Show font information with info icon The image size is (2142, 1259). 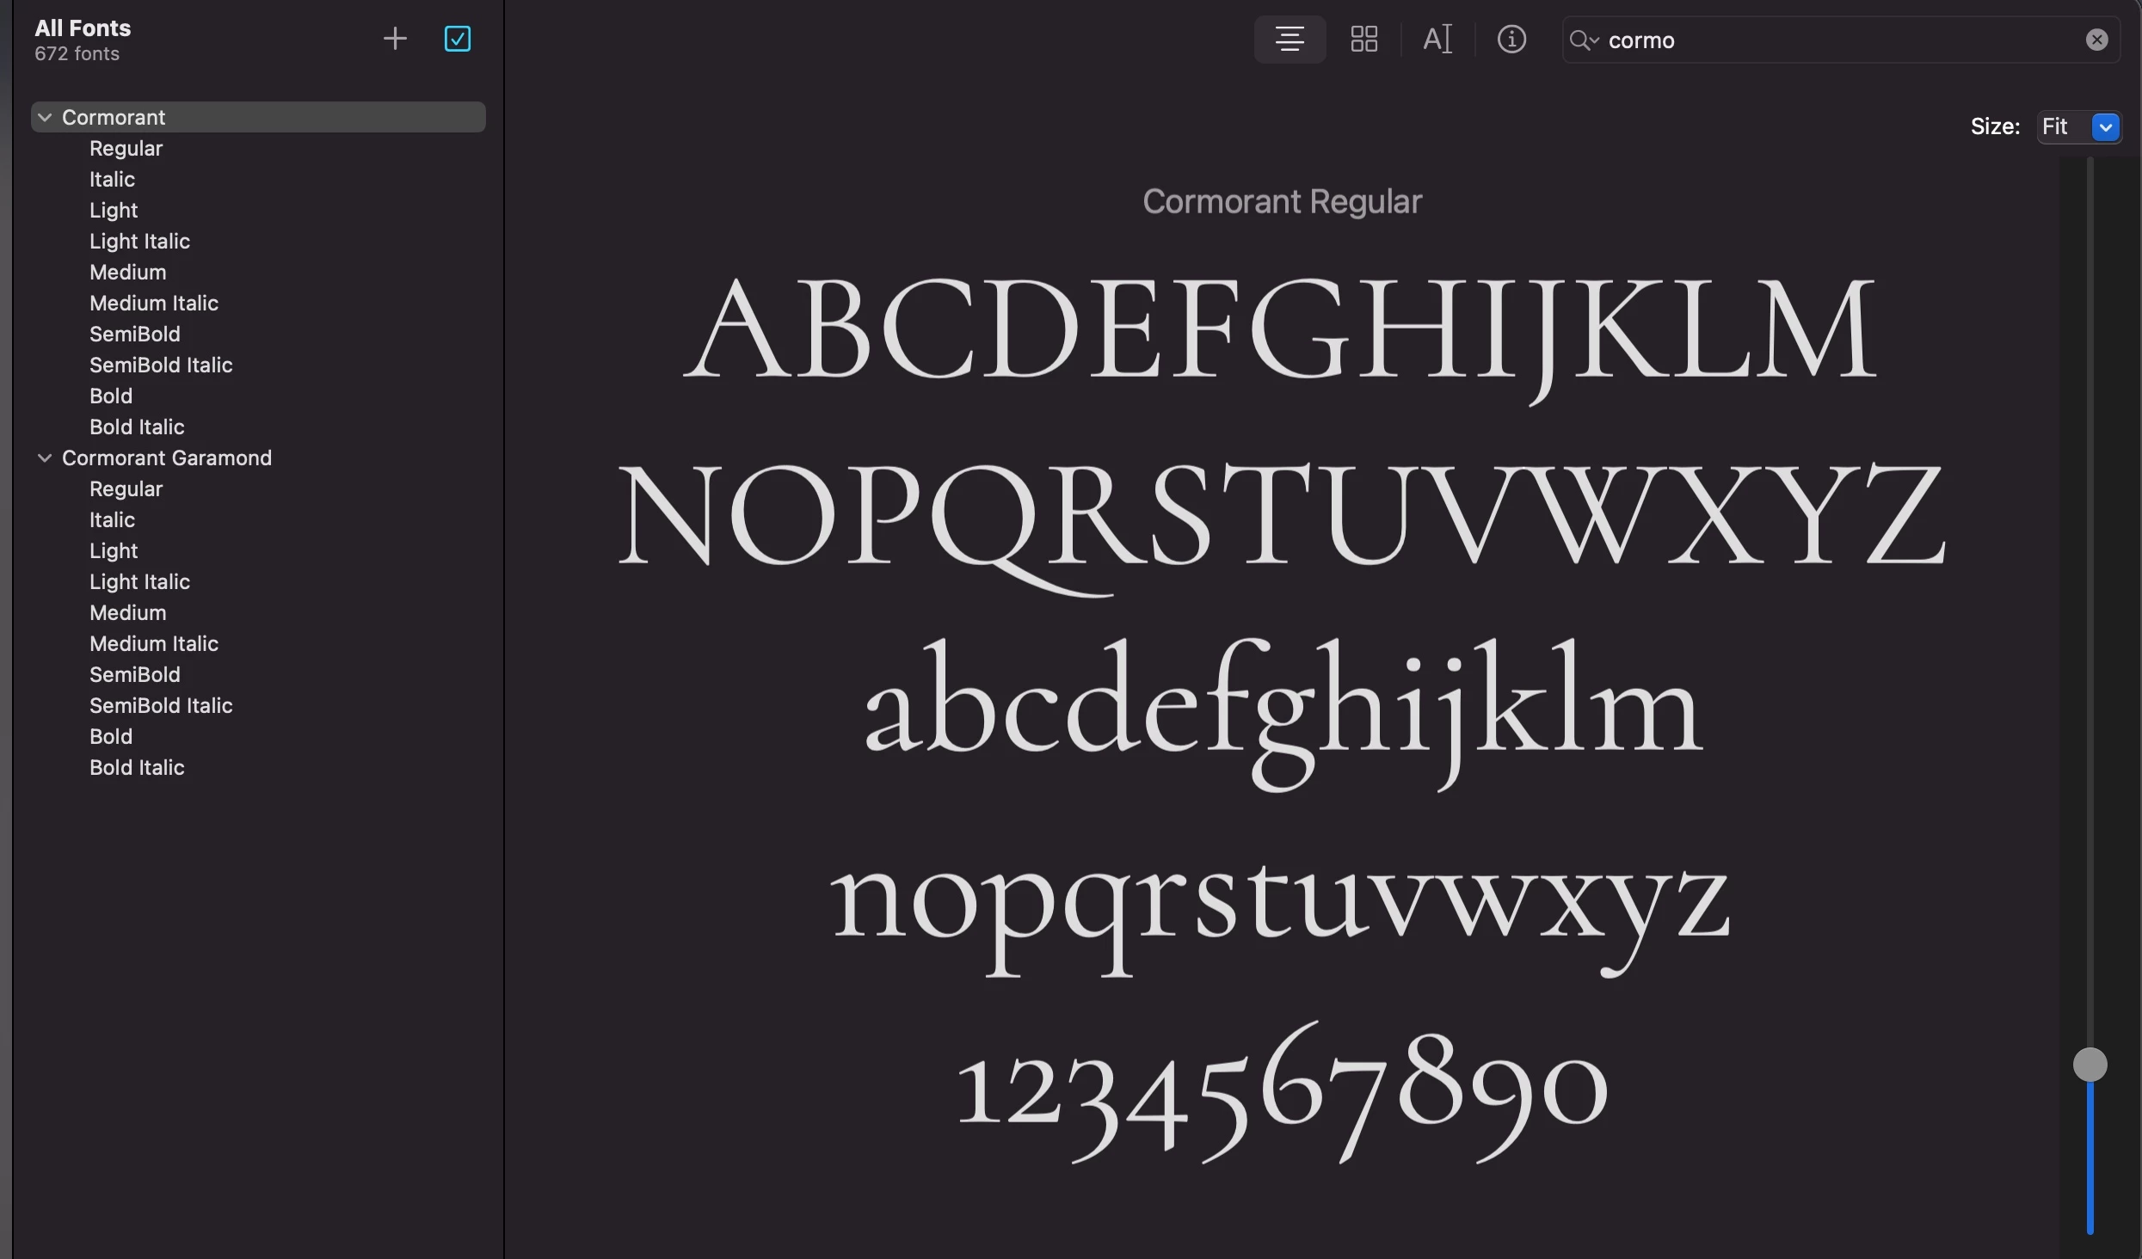(1511, 40)
